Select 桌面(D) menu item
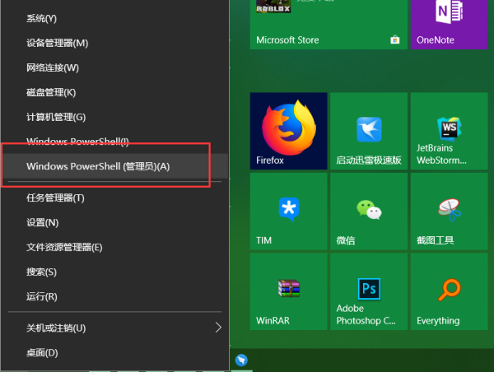 (x=114, y=353)
